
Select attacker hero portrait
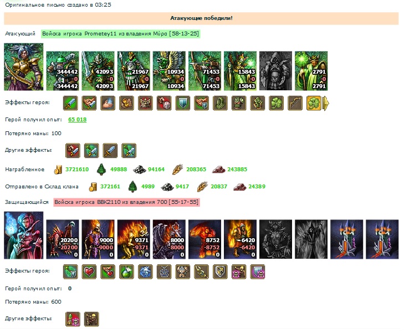click(24, 67)
